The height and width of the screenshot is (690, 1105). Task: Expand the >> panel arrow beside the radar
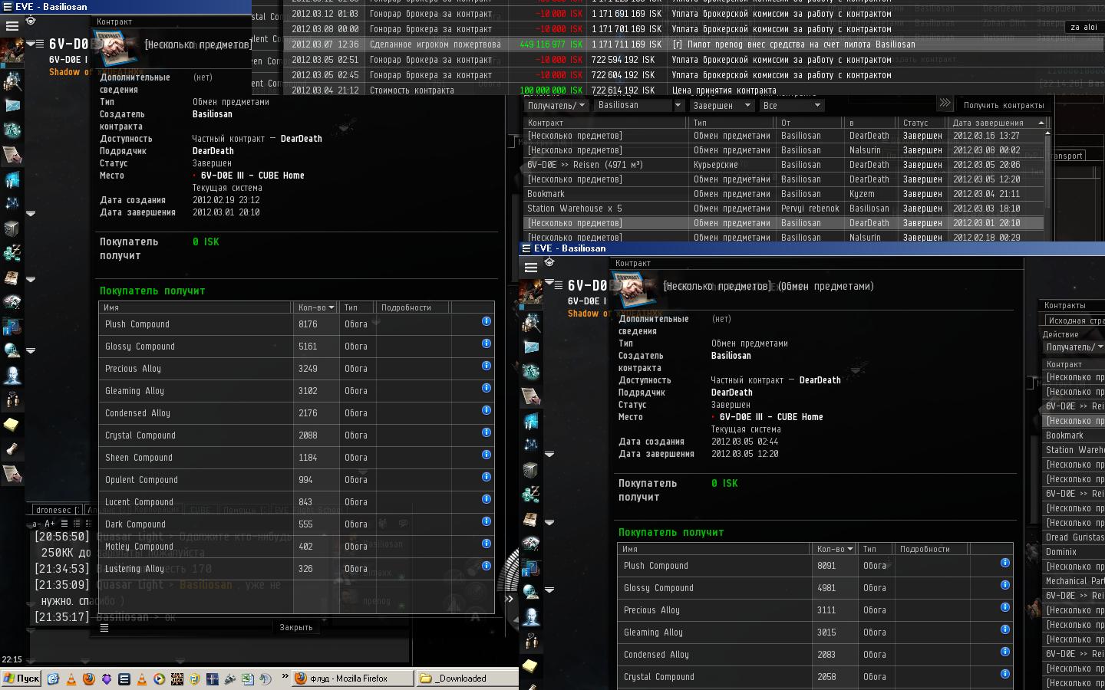pos(510,599)
